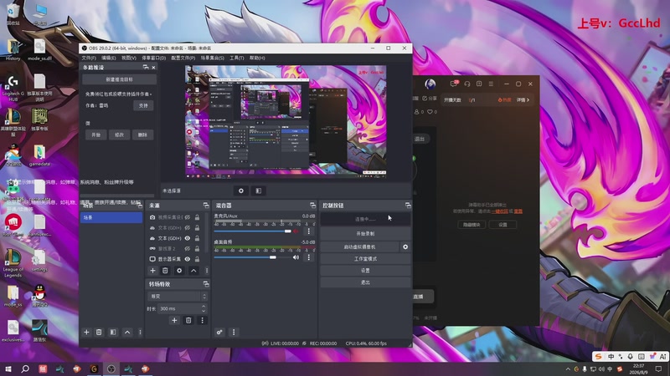Float the 来源 dock with its pop-out icon
This screenshot has height=376, width=670.
click(206, 206)
